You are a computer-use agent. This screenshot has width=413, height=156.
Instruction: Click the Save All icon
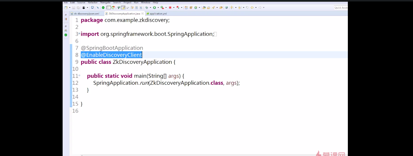pyautogui.click(x=78, y=8)
